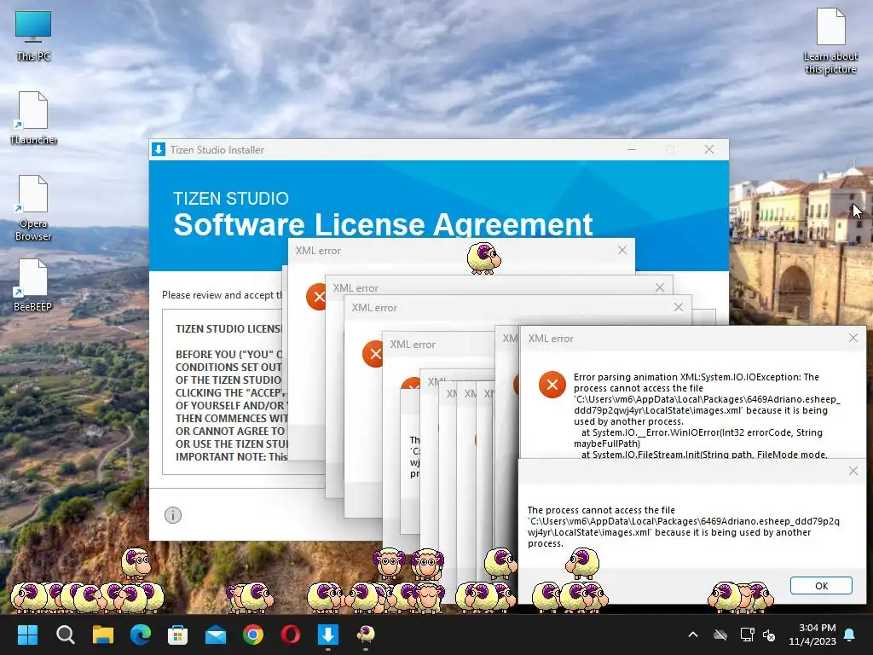Open Microsoft Store from taskbar
This screenshot has height=655, width=873.
click(x=177, y=635)
